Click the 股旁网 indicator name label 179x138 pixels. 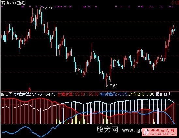click(7, 94)
